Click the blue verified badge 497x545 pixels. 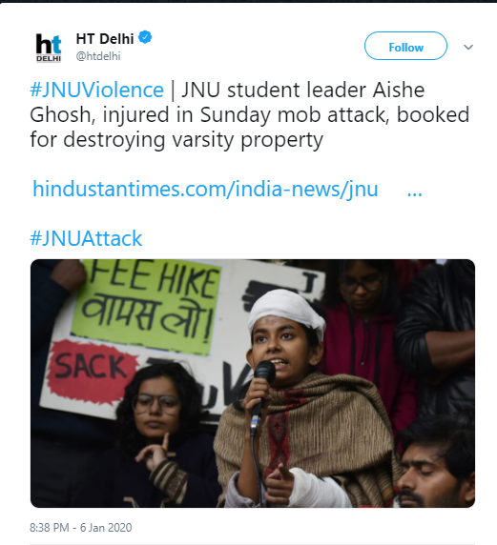point(145,38)
